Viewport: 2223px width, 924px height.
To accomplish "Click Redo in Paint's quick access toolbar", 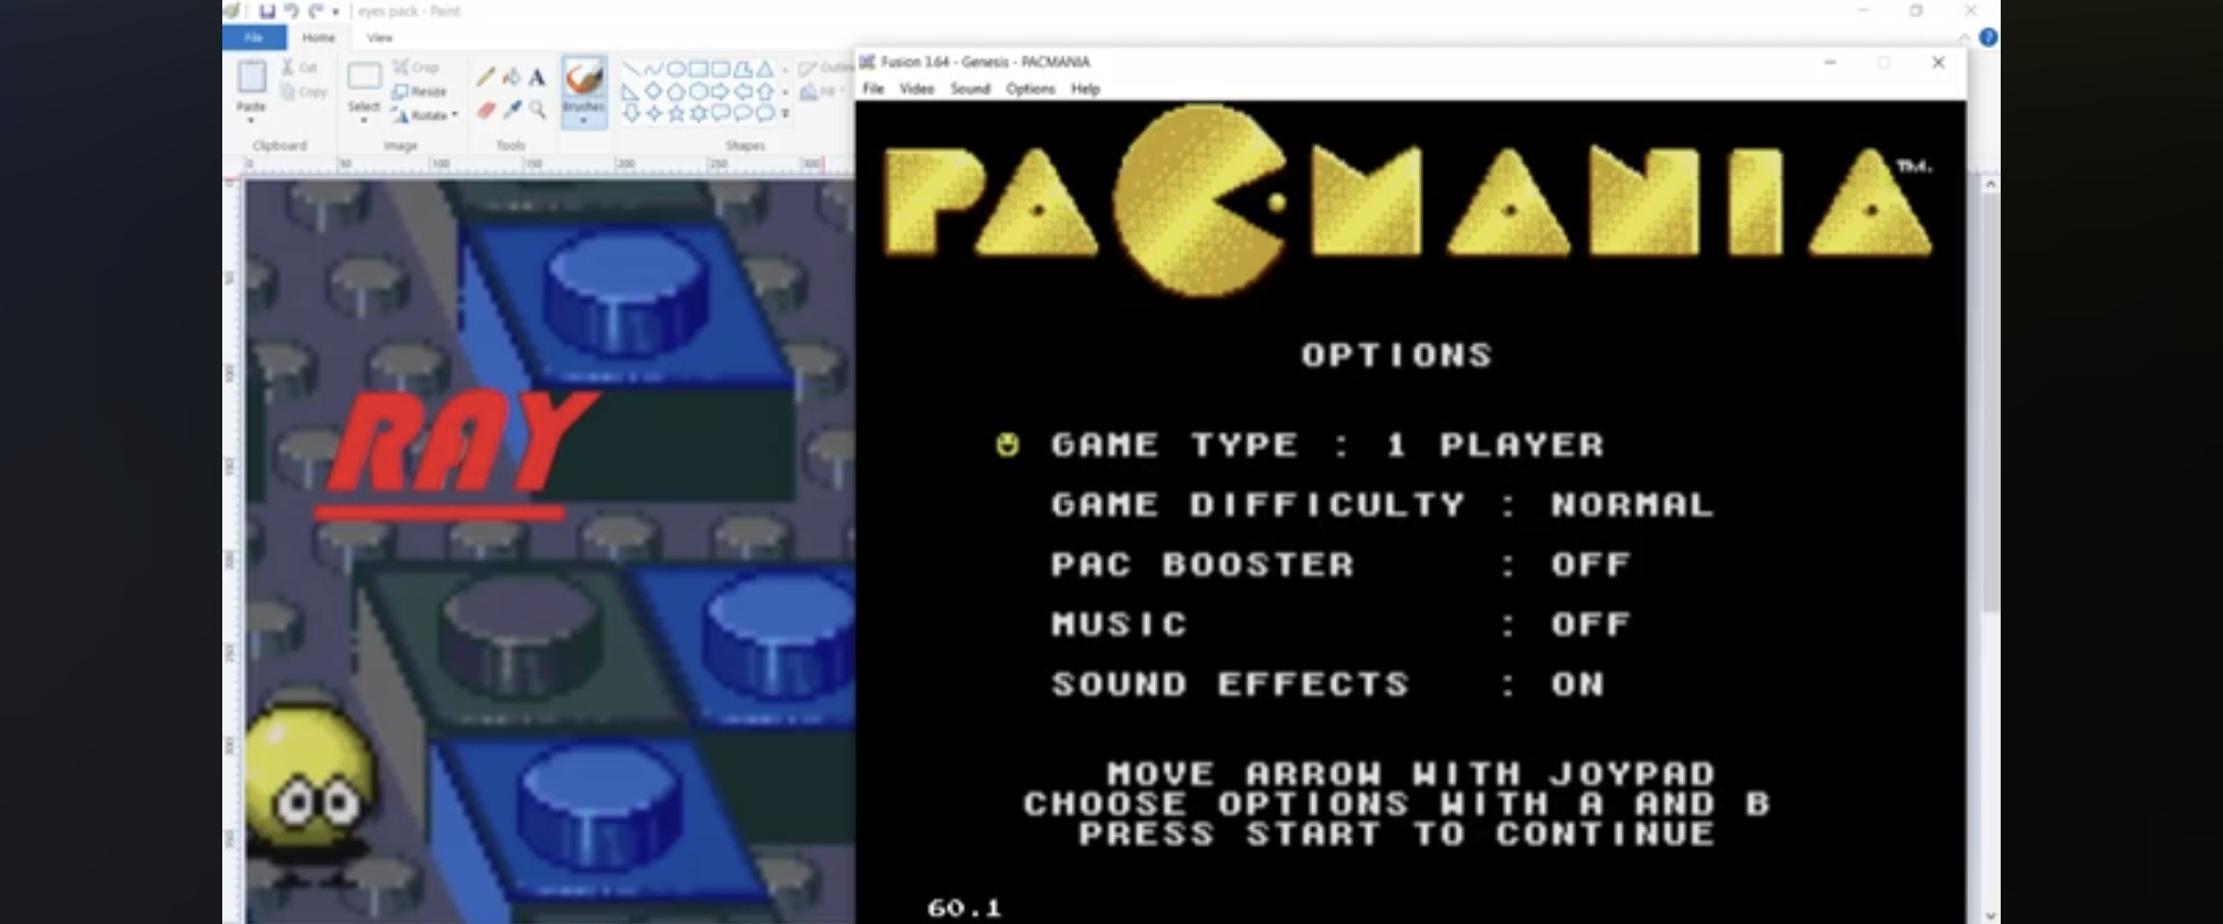I will (x=316, y=11).
